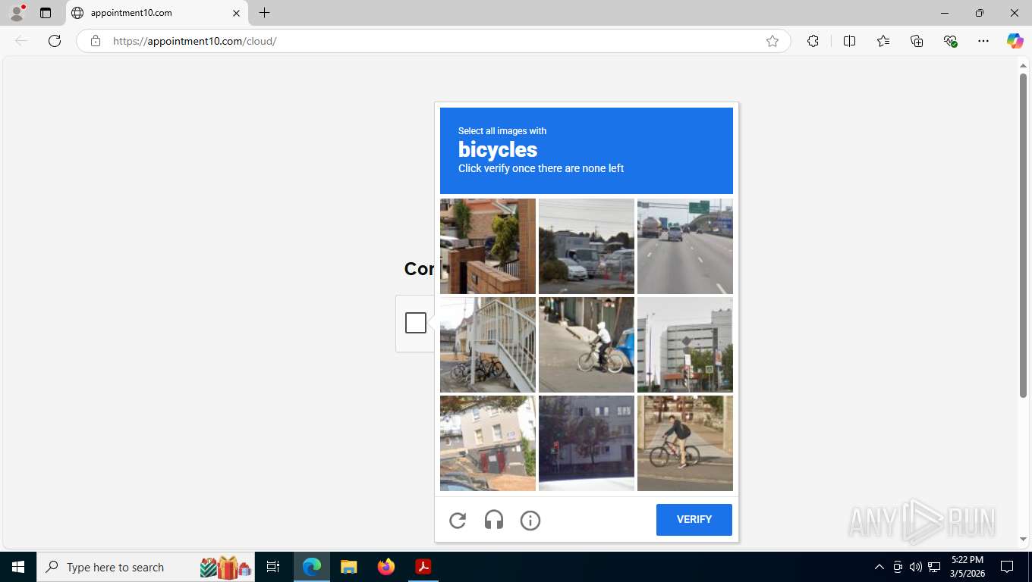Click the vertical scrollbar thumb

(x=1023, y=235)
